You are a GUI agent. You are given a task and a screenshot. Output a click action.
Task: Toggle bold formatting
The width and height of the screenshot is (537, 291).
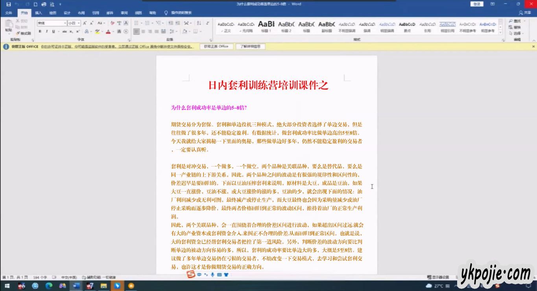(40, 31)
